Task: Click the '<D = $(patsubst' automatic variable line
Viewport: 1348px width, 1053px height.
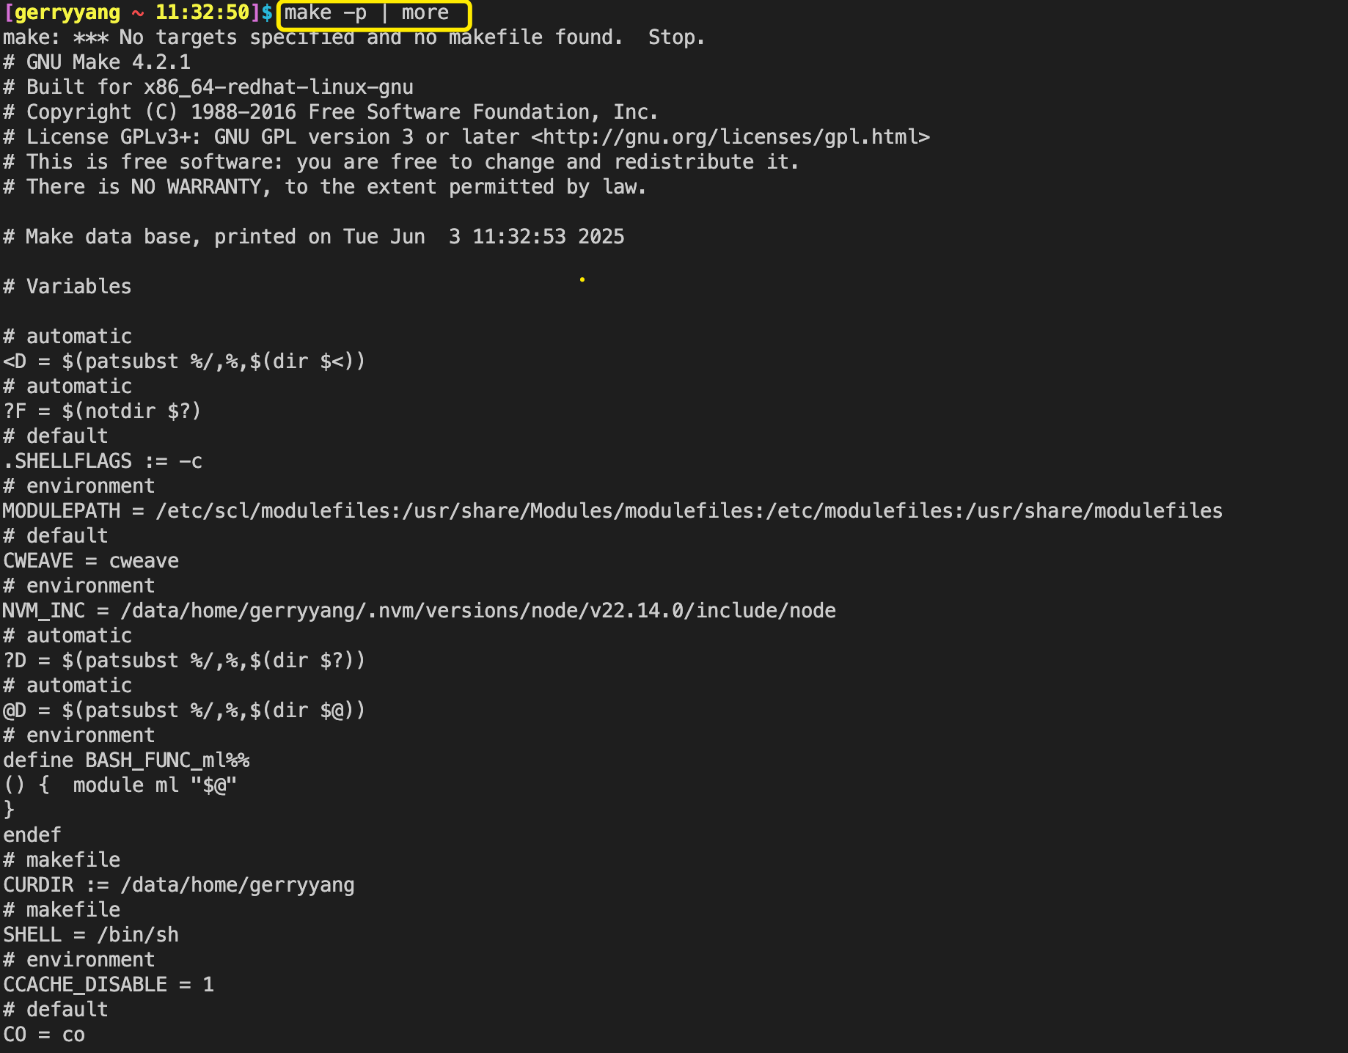Action: click(184, 362)
